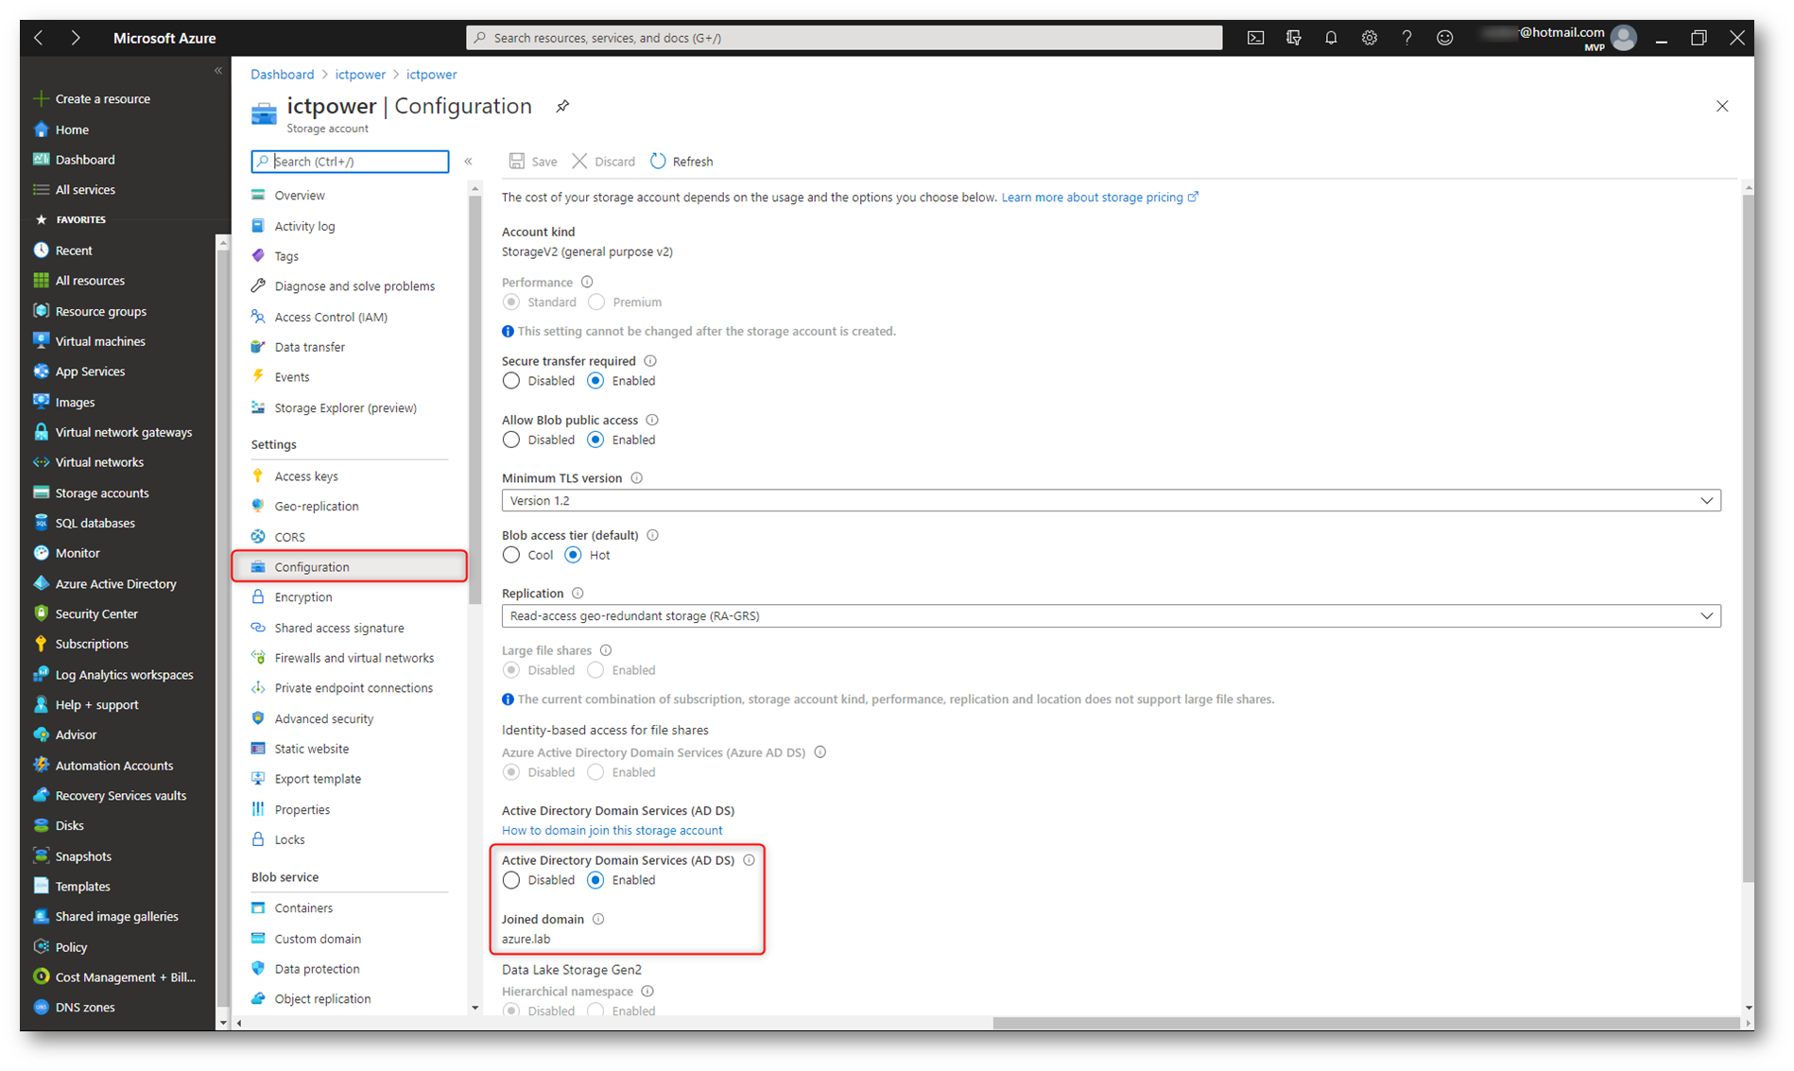Click the Save toolbar button
Screen dimensions: 1794x1071
click(x=533, y=162)
